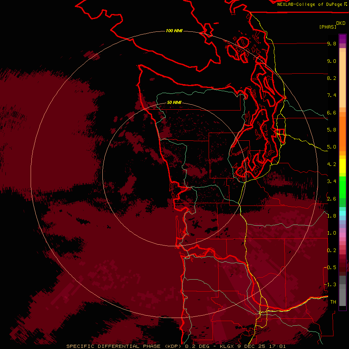This screenshot has height=349, width=349.
Task: Click the 8.2 scale value
Action: [332, 78]
